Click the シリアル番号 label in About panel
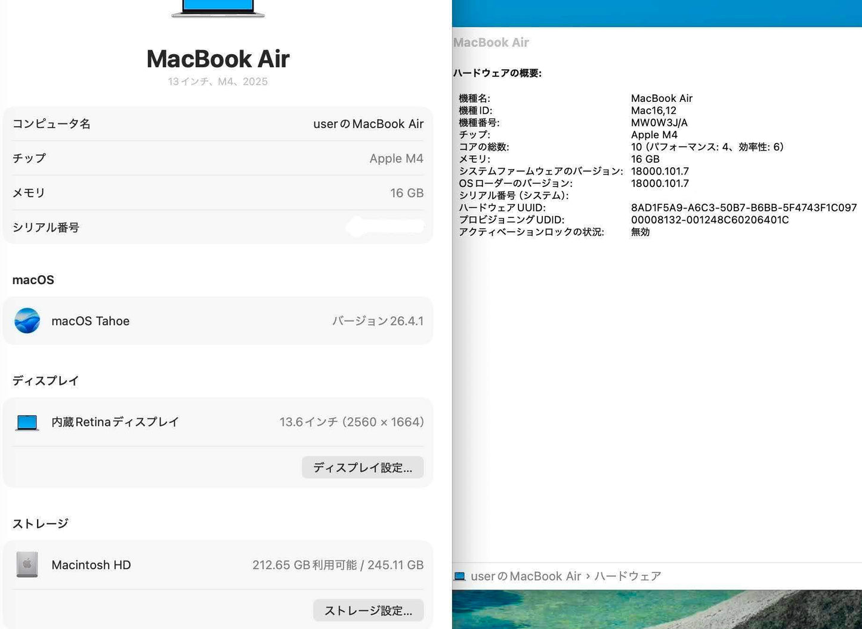The image size is (862, 629). point(46,227)
